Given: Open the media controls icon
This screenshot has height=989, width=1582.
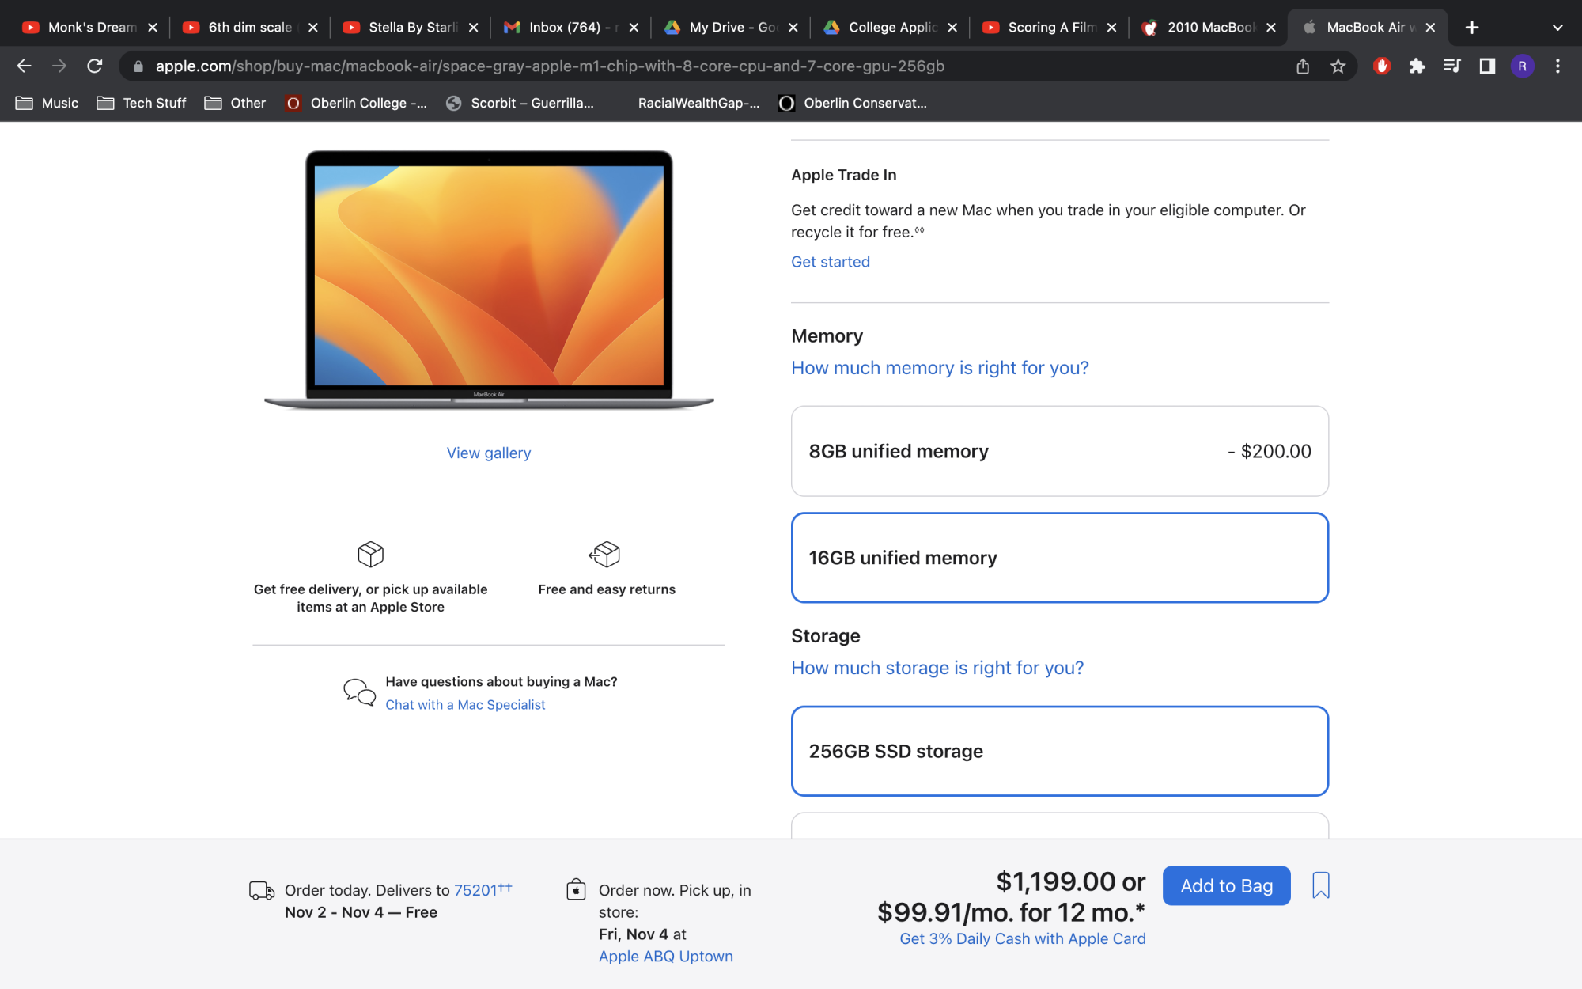Looking at the screenshot, I should 1451,66.
